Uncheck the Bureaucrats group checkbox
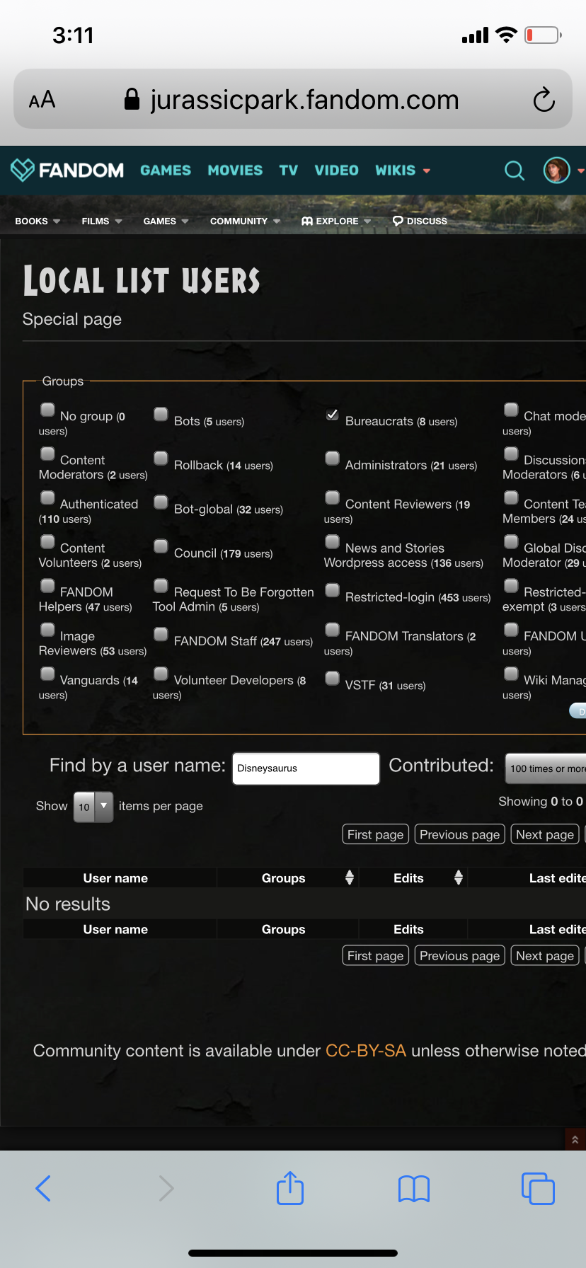This screenshot has height=1268, width=586. click(332, 414)
